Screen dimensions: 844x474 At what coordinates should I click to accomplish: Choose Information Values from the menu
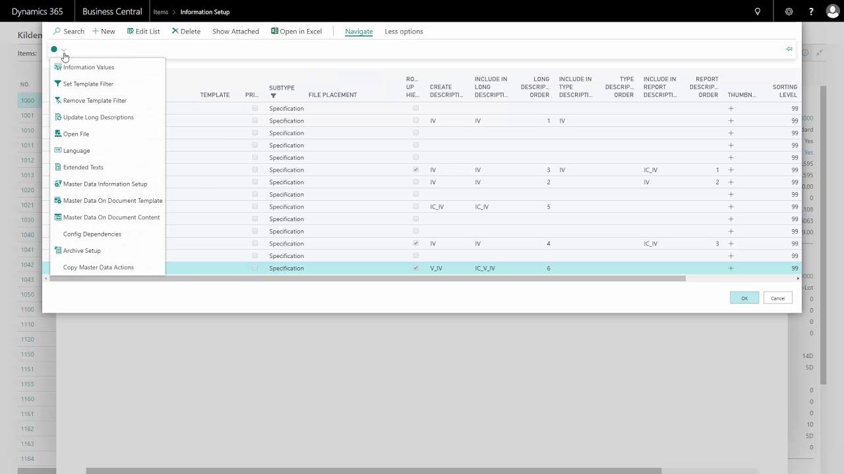point(88,67)
